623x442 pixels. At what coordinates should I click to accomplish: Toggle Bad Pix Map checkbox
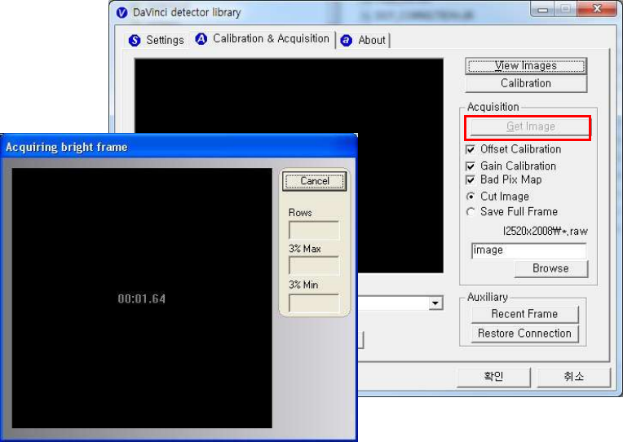(x=471, y=180)
